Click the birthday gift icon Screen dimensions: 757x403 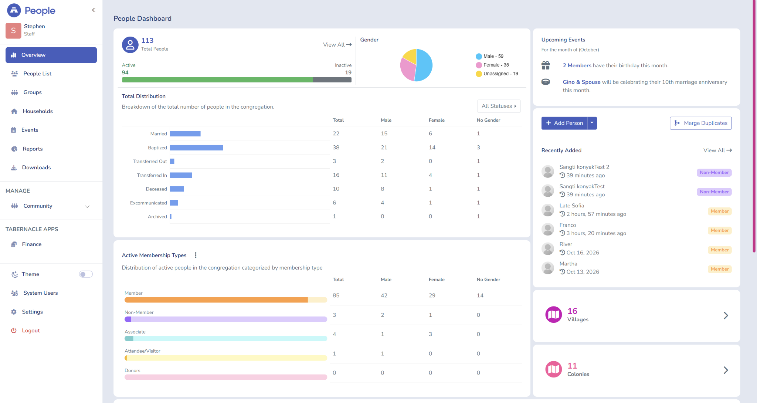(x=546, y=65)
